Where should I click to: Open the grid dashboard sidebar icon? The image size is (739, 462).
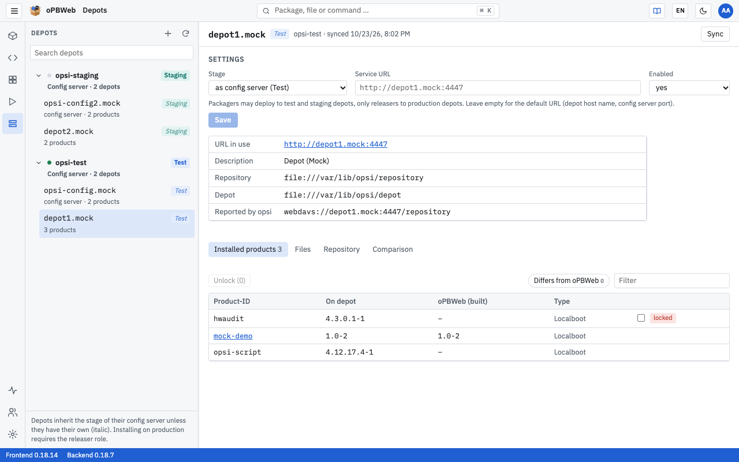point(13,80)
